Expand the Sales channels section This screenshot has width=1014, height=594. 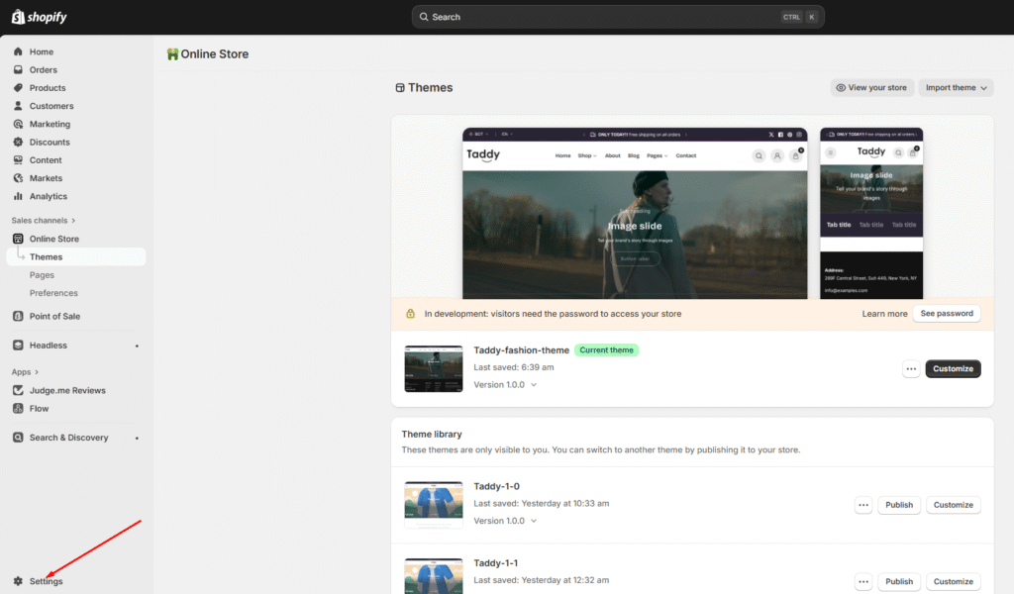[x=44, y=221]
